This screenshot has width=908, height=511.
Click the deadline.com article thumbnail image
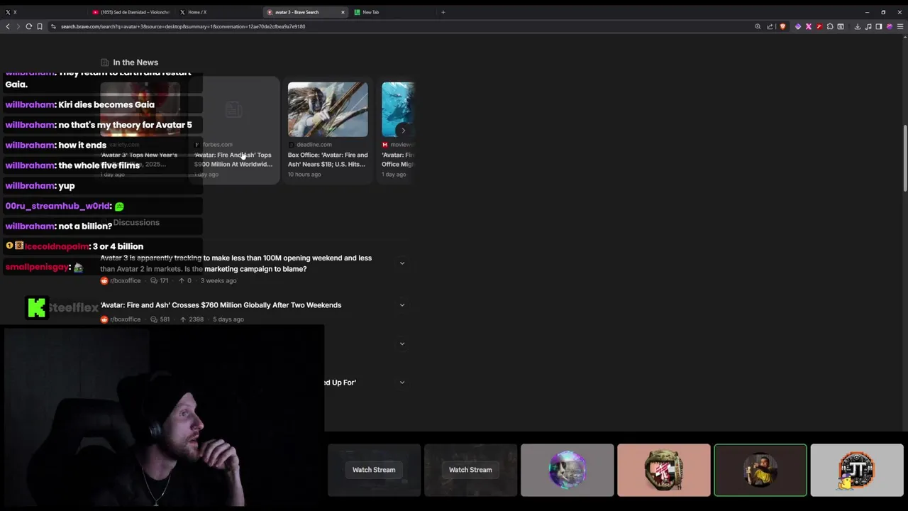(x=328, y=109)
